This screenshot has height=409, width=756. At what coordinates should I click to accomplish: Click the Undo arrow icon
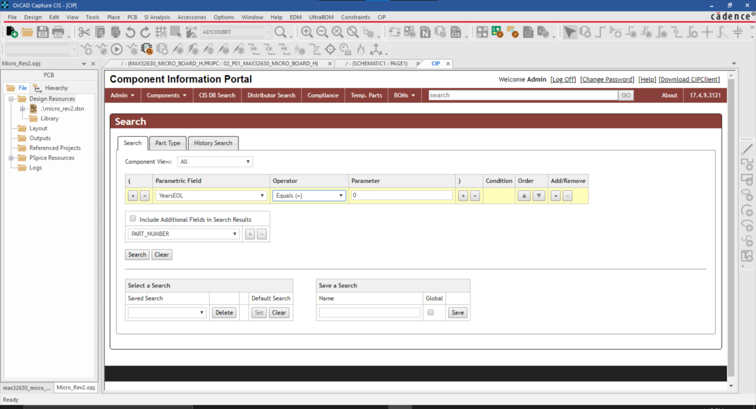130,32
